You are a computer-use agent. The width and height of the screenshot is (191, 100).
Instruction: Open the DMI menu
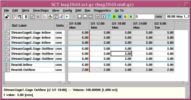(78, 11)
